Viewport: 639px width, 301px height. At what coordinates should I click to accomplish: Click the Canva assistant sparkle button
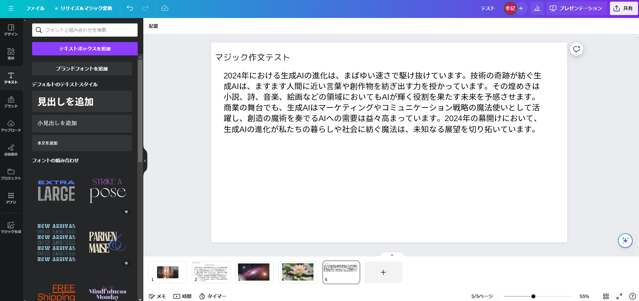click(625, 240)
